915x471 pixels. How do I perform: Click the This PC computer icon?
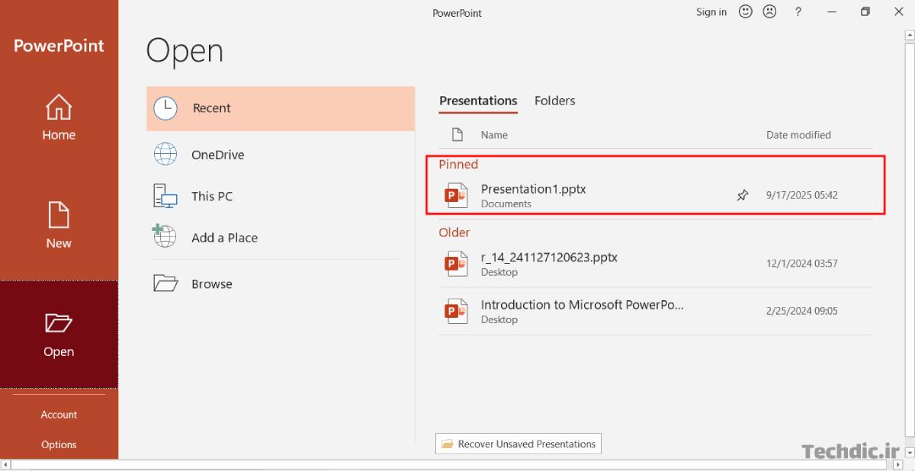pos(165,196)
